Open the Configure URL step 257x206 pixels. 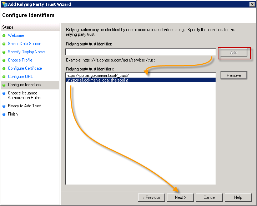click(20, 77)
